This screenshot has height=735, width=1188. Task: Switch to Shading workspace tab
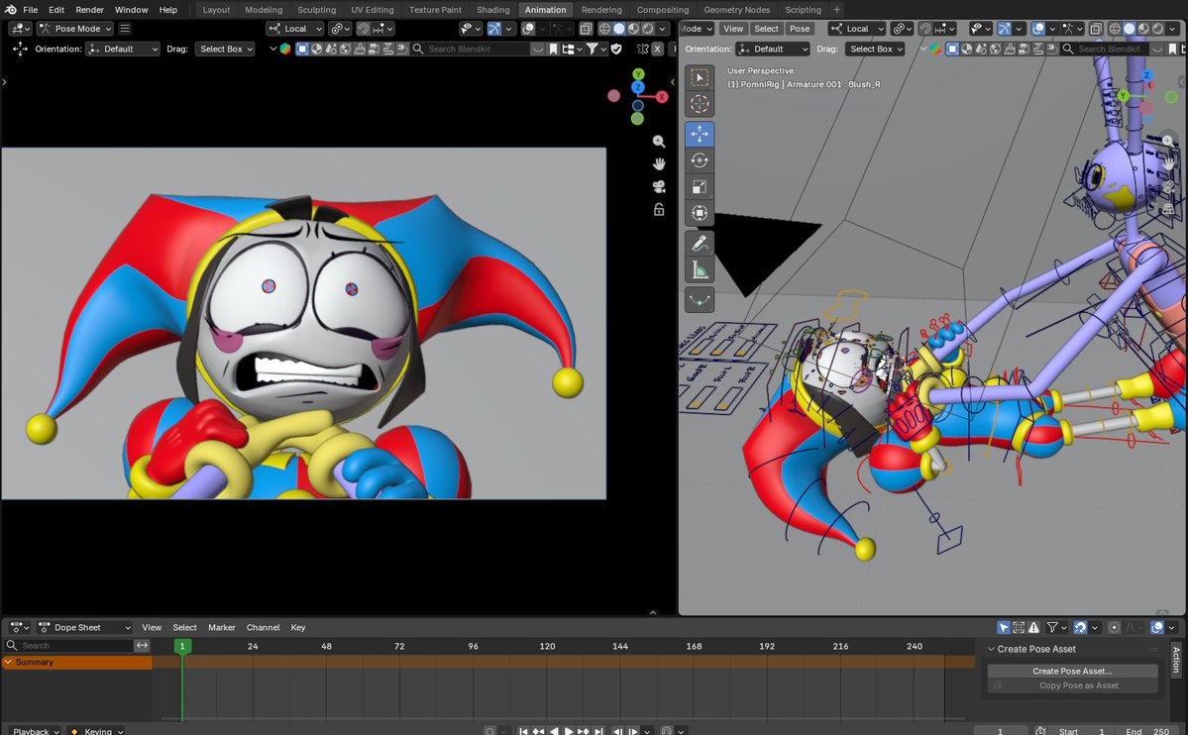tap(493, 10)
